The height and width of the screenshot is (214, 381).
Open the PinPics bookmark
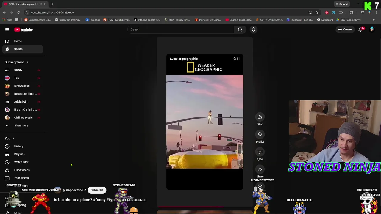coord(208,20)
